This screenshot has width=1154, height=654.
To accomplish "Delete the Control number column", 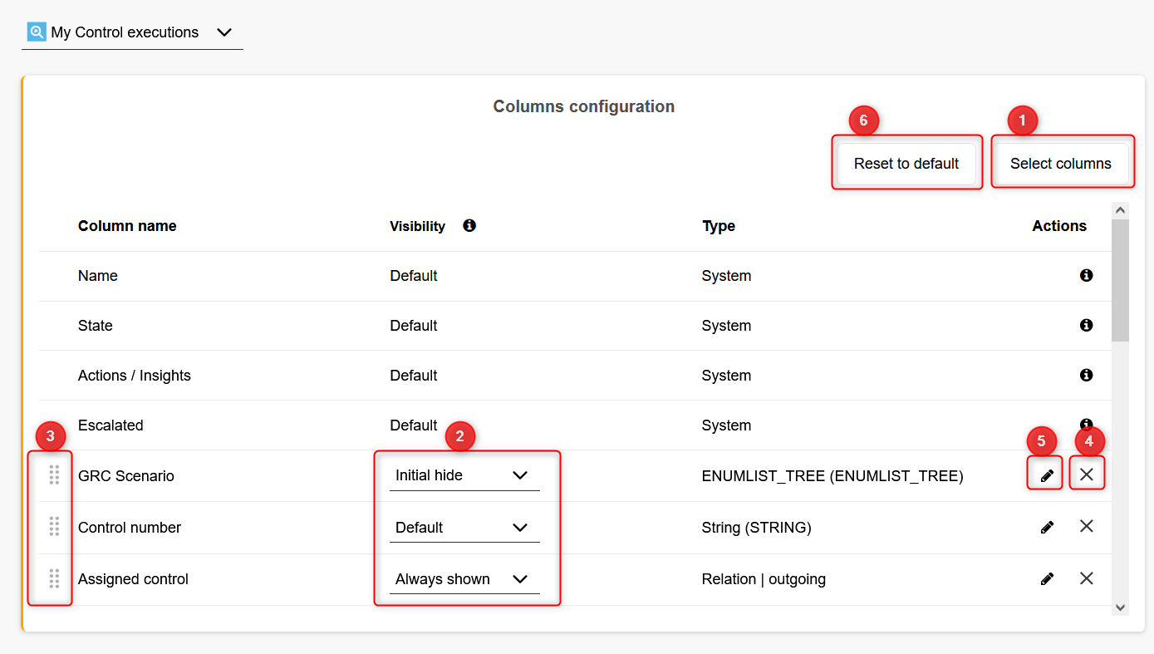I will tap(1087, 526).
